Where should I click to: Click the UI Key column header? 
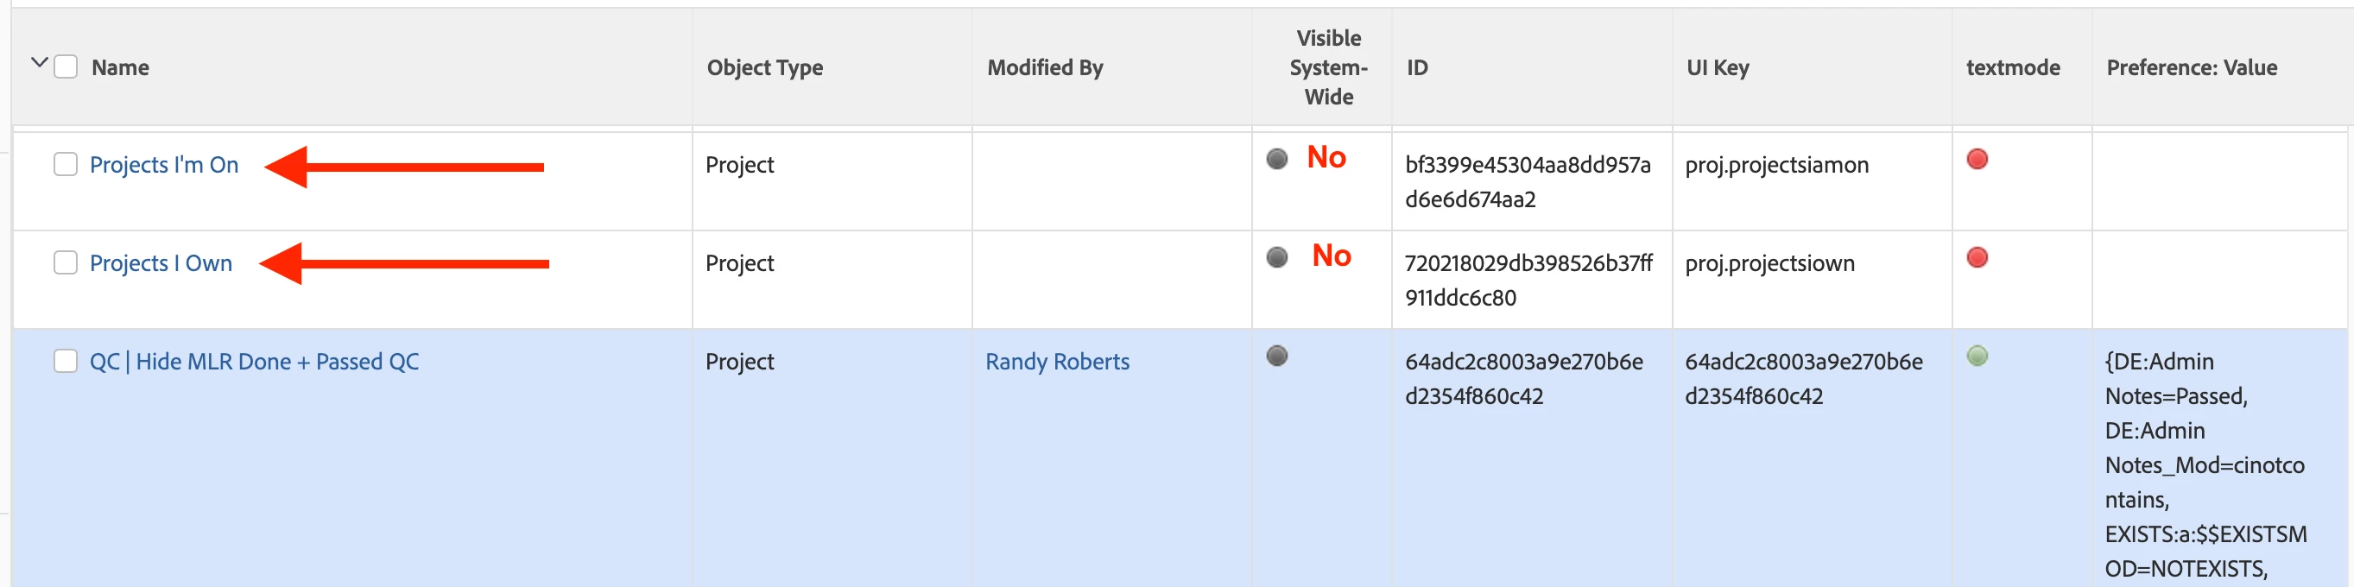coord(1717,67)
